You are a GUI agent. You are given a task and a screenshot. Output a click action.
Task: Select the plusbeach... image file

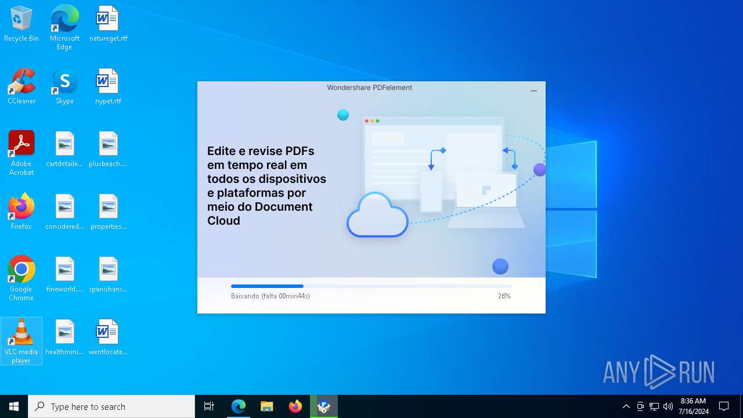[108, 150]
